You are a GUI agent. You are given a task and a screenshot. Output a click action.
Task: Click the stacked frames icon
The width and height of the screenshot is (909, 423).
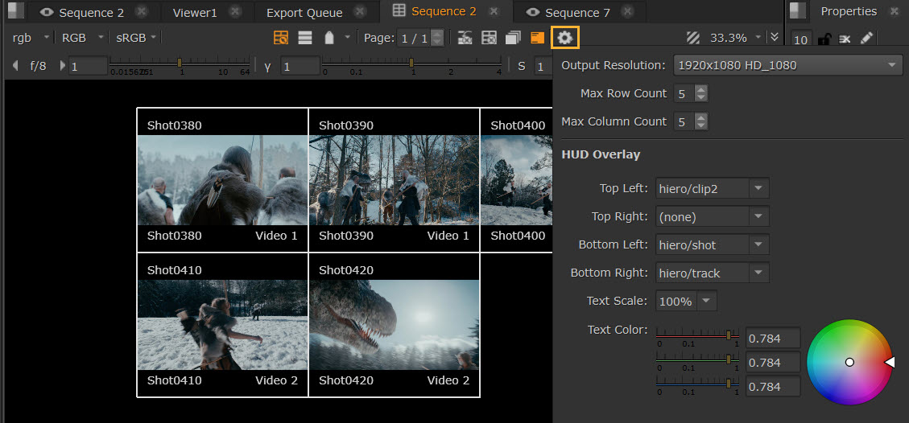click(513, 38)
